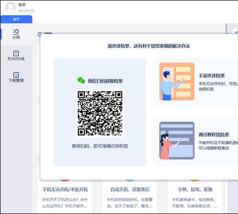
Task: Click the 手动选择机型 illustration
Action: pos(177,82)
